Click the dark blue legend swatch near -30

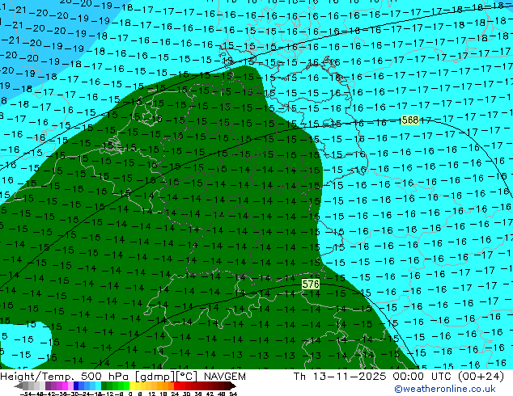[76, 385]
